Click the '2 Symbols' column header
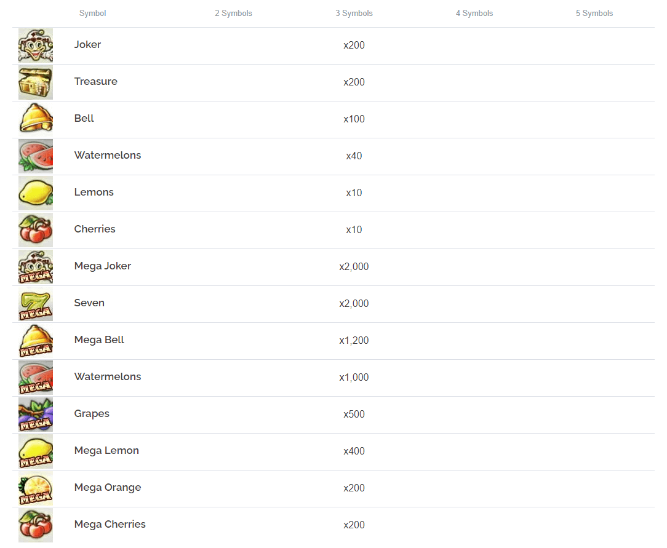The width and height of the screenshot is (667, 548). [233, 14]
